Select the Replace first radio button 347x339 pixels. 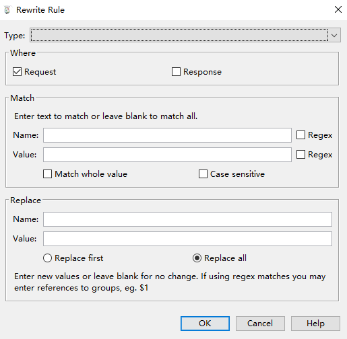coord(47,258)
